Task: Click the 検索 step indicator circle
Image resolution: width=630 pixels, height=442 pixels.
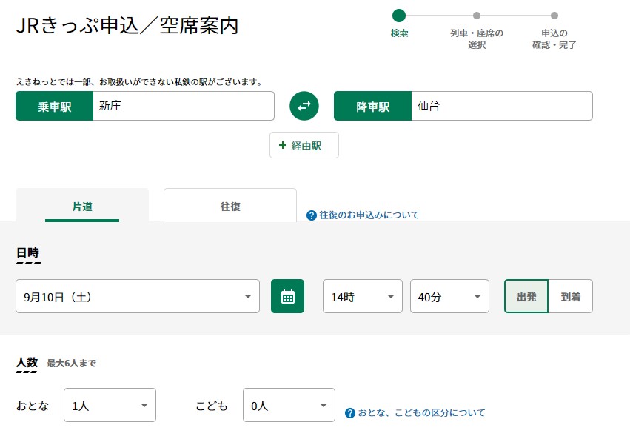Action: coord(399,16)
